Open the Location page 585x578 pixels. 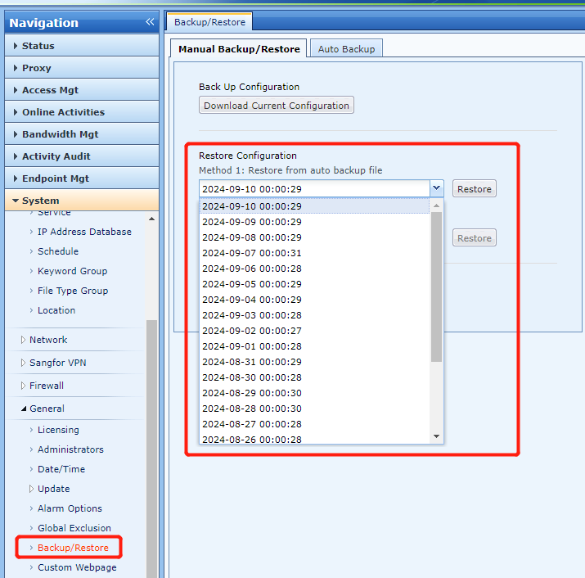click(x=56, y=310)
